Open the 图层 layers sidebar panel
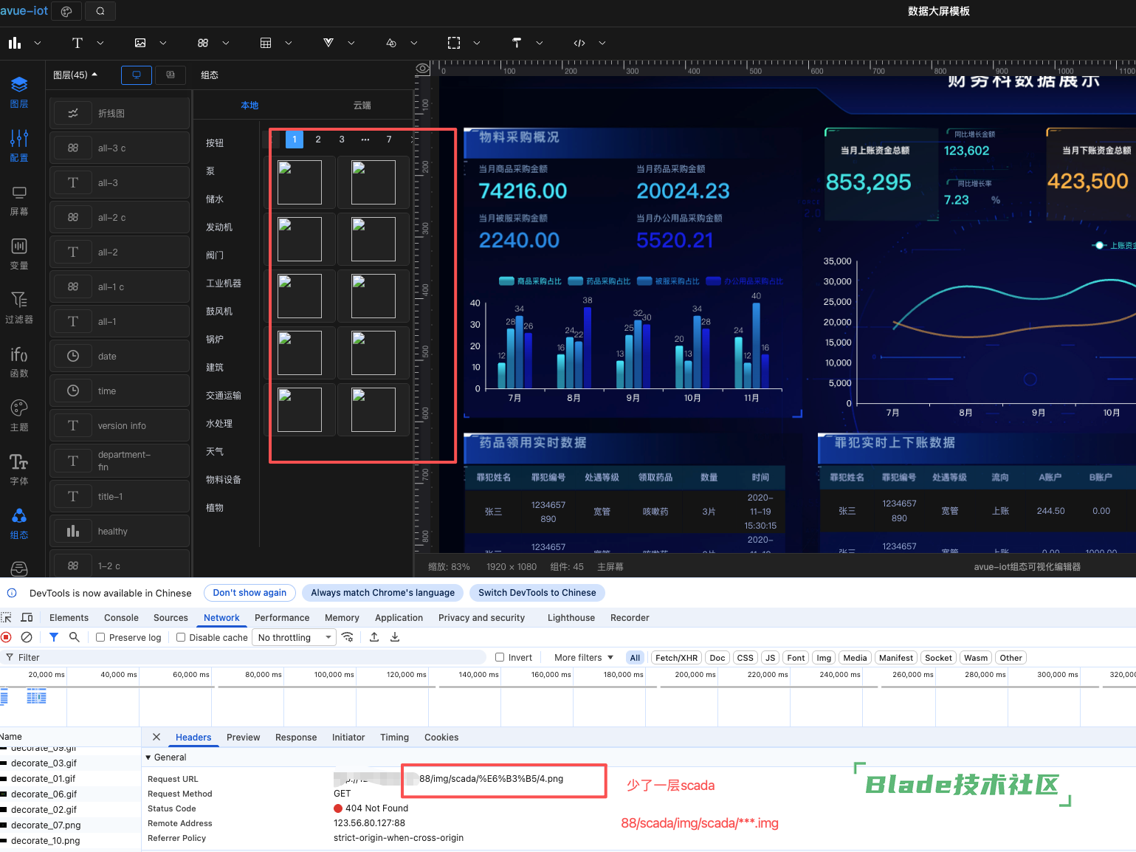 point(19,92)
